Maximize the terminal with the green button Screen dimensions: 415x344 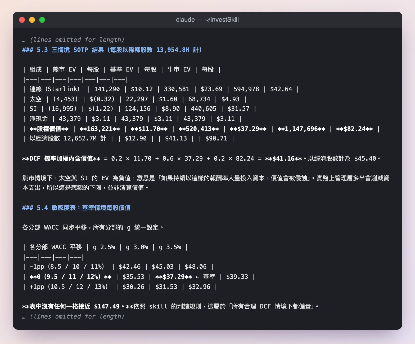[x=42, y=20]
